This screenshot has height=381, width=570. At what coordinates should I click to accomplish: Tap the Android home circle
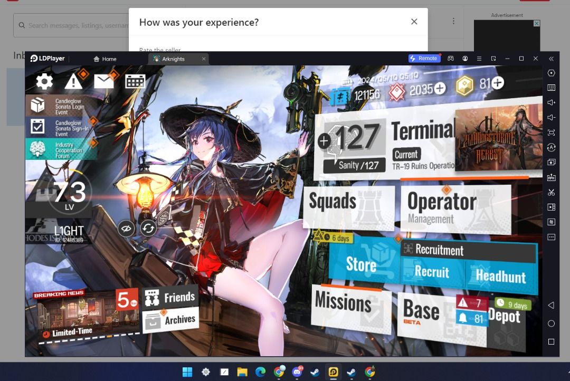pyautogui.click(x=551, y=323)
